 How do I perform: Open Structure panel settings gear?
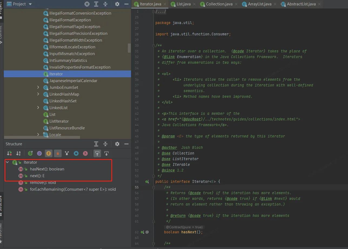pos(117,144)
